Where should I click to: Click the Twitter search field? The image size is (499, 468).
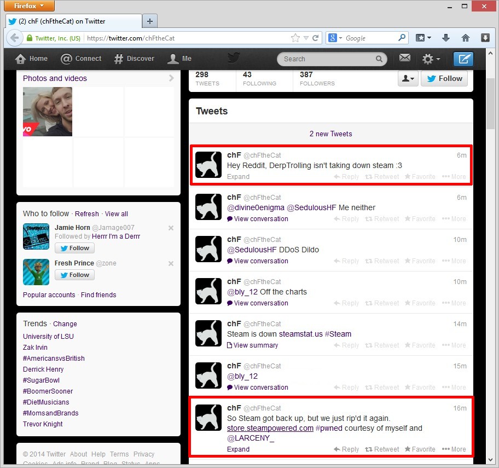(x=332, y=59)
